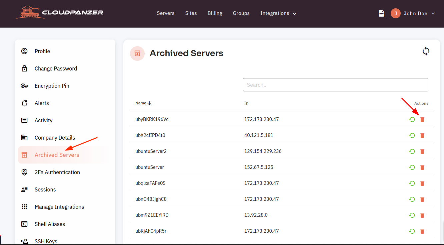Restore server with IP 152.67.5.125
This screenshot has width=444, height=245.
(412, 167)
